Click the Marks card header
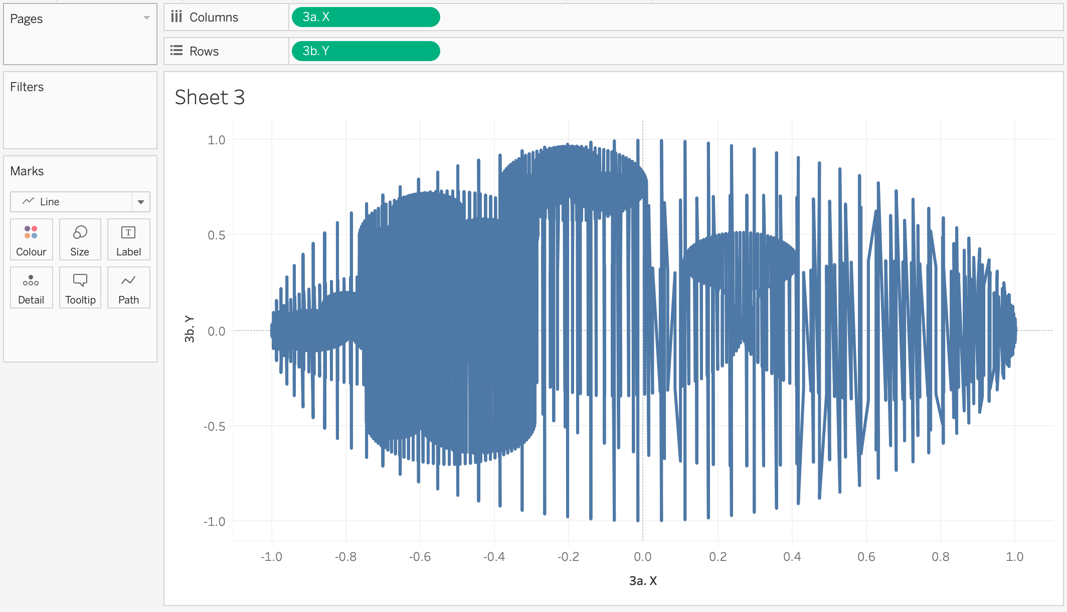Viewport: 1067px width, 612px height. point(27,171)
